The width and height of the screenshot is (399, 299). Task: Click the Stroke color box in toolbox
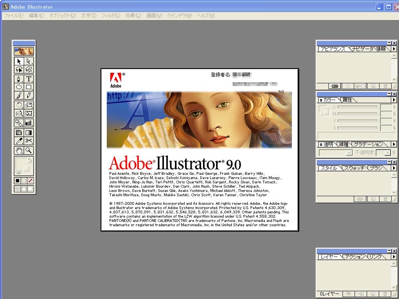tap(27, 169)
